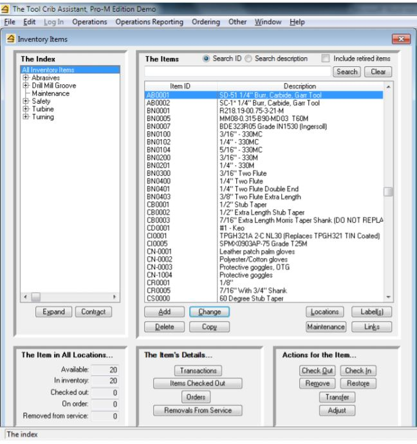Select item row BN0401
This screenshot has width=417, height=444.
[264, 189]
